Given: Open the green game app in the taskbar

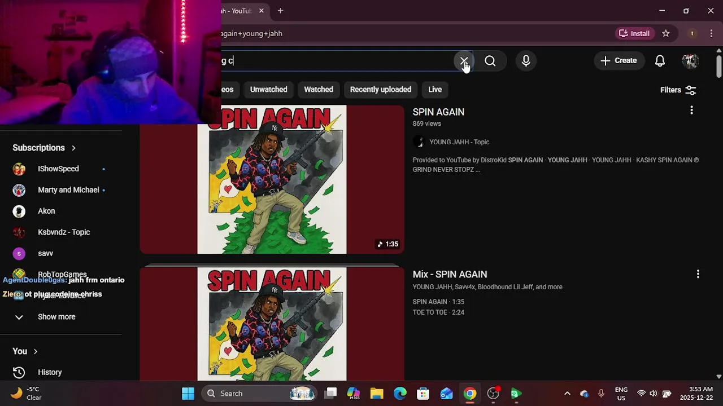Looking at the screenshot, I should 516,394.
